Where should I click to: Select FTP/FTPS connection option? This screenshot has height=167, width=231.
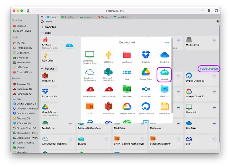[x=164, y=91]
